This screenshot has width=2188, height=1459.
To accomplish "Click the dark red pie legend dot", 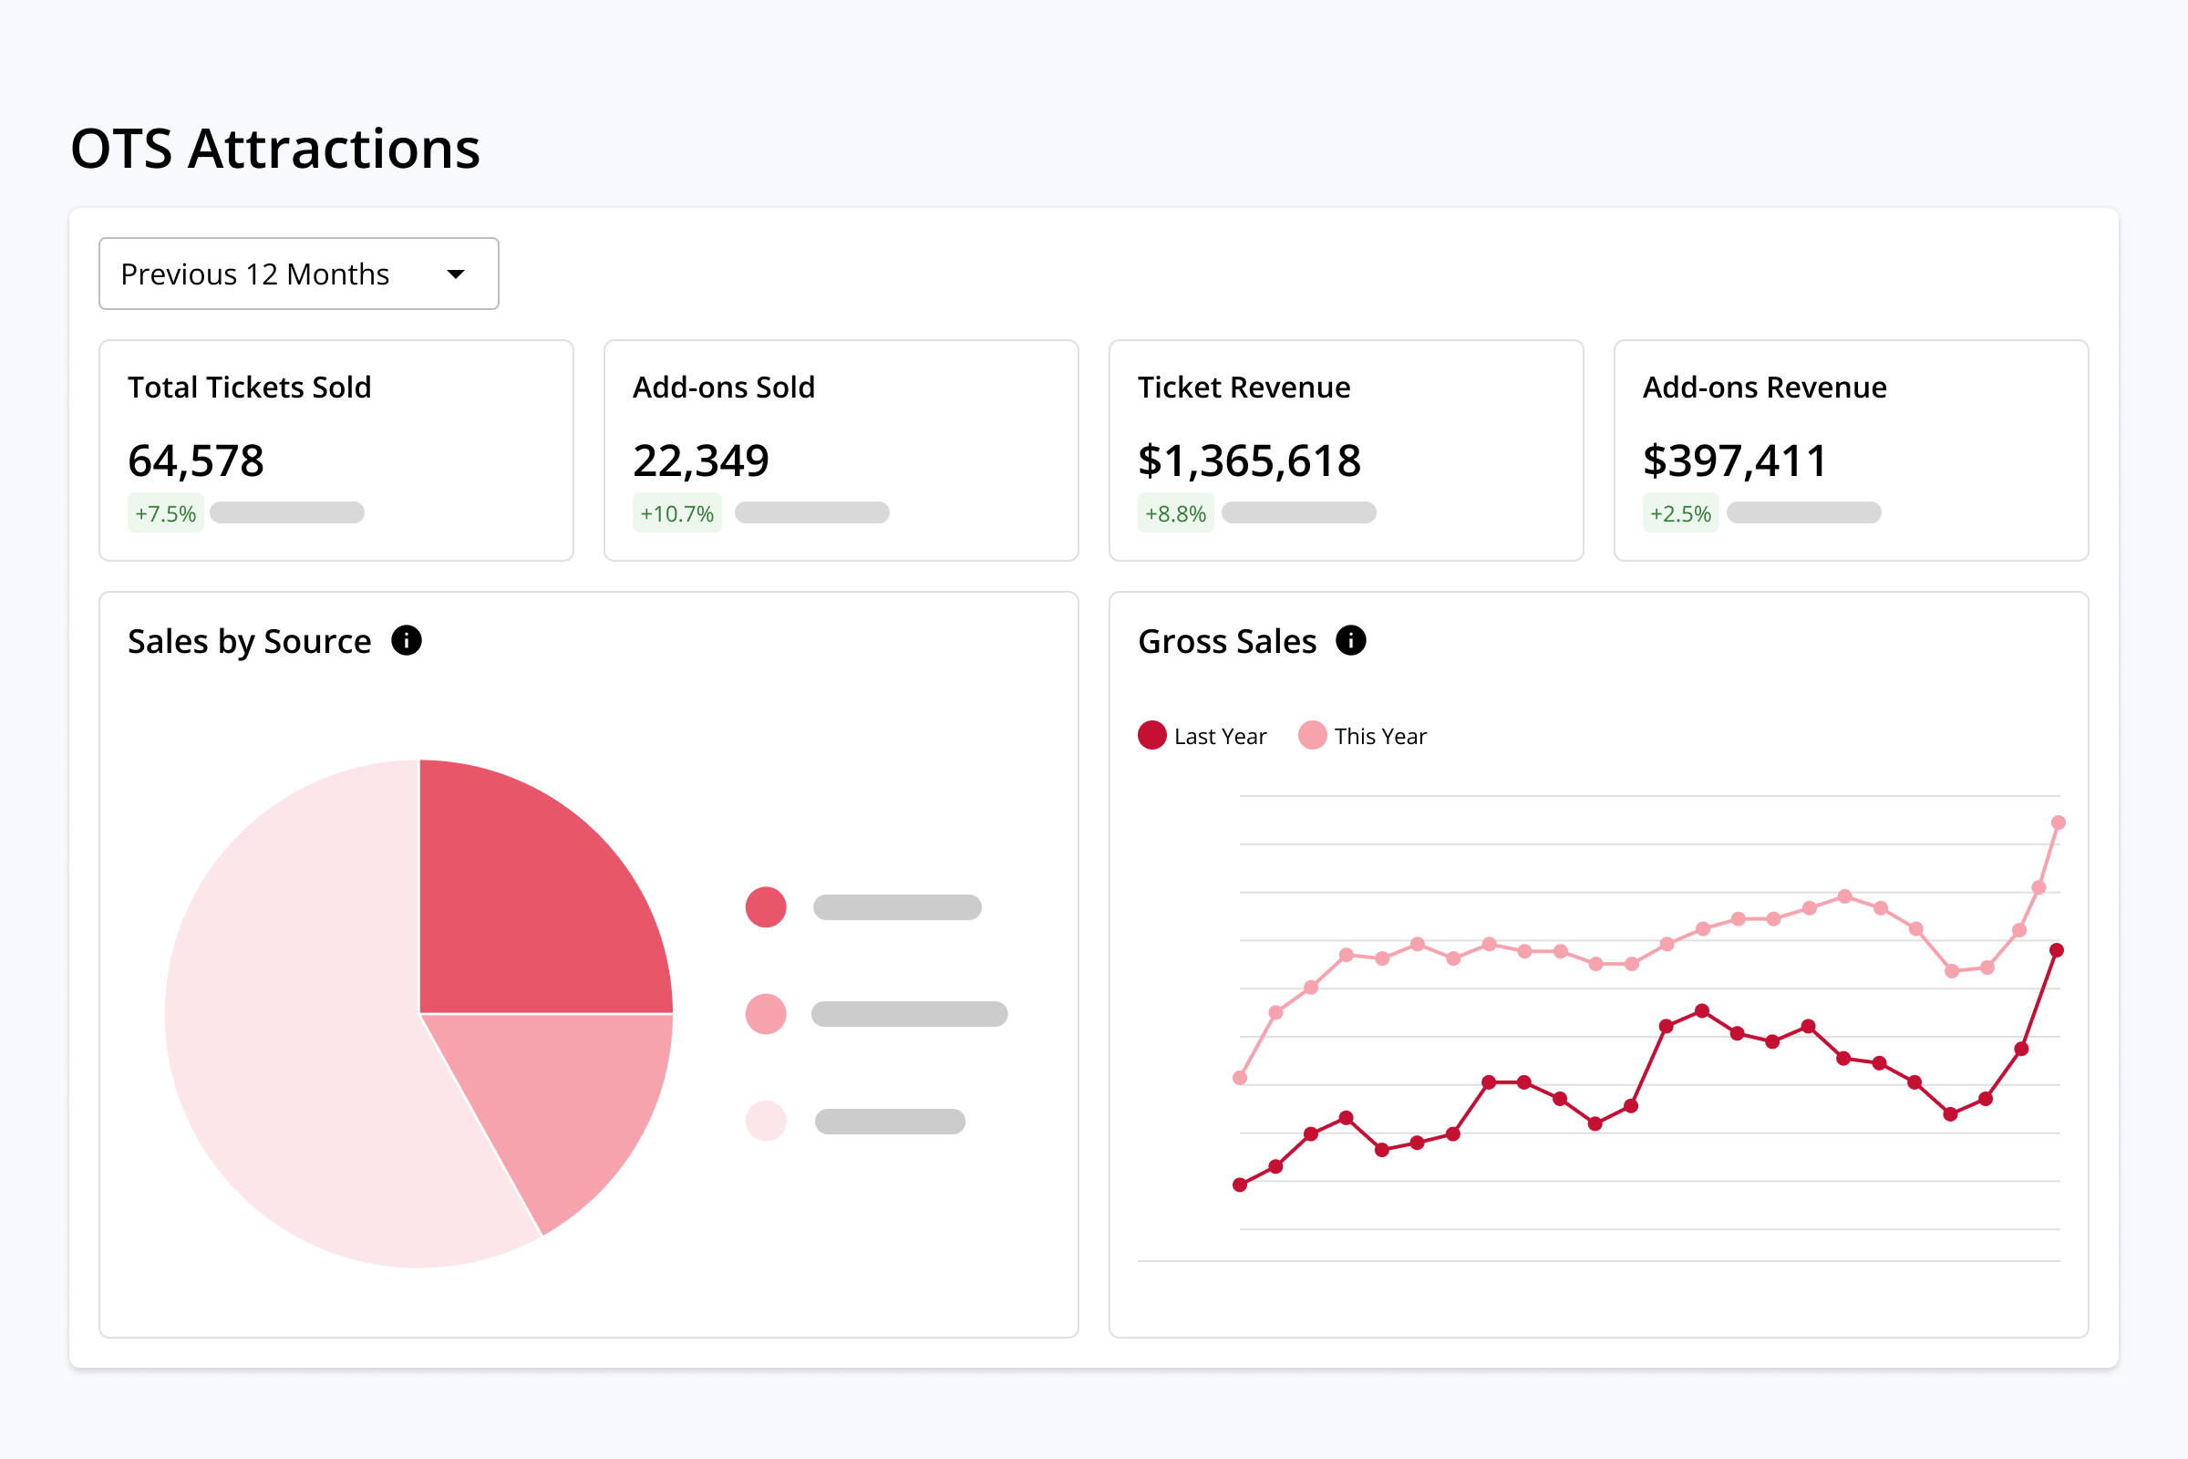I will click(766, 907).
